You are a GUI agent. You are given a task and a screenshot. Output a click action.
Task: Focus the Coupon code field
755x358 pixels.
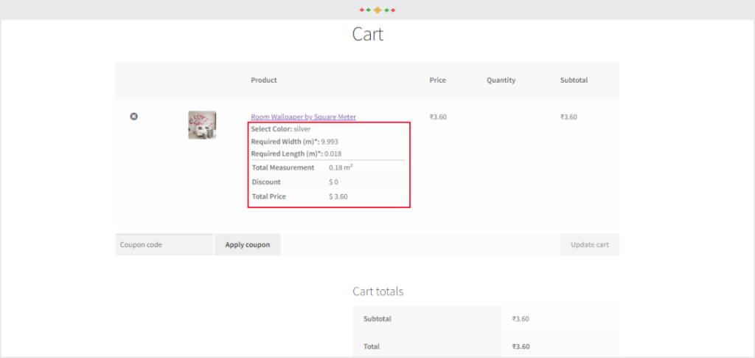(164, 245)
